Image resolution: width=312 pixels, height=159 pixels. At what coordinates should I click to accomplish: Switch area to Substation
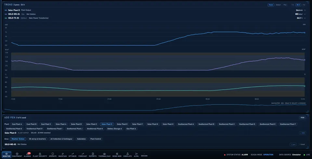pos(81,139)
